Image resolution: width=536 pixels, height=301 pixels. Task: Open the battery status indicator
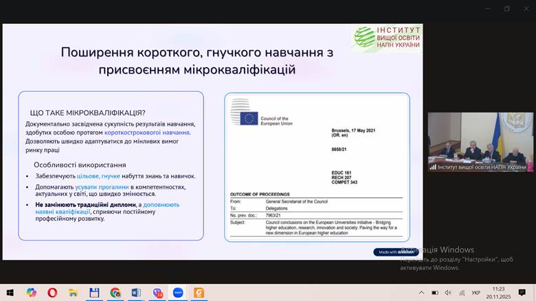point(435,293)
